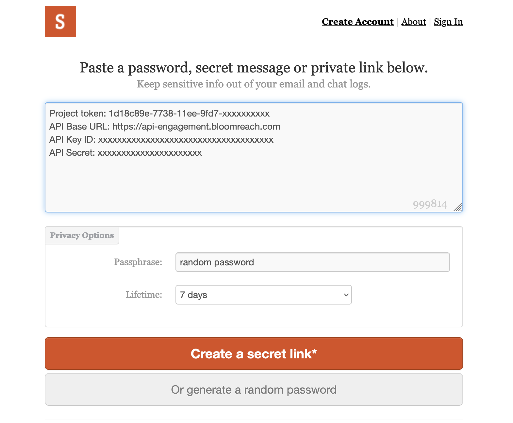Place cursor on API Secret line
513x423 pixels.
click(x=125, y=153)
